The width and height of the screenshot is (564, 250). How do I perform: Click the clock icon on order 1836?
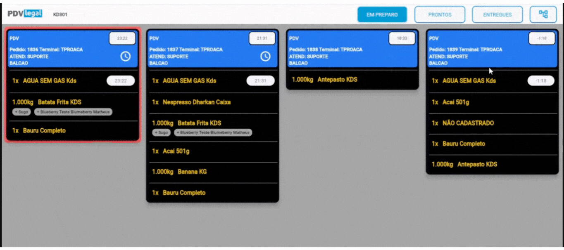(126, 57)
